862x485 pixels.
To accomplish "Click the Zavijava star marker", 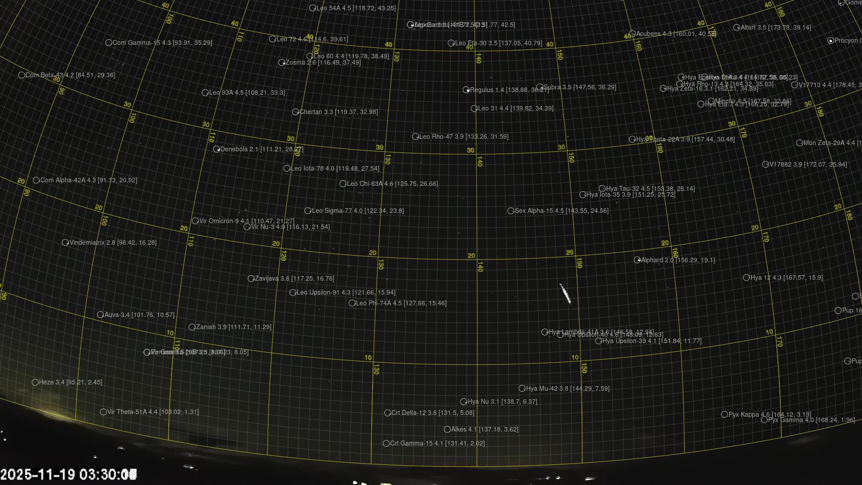I will pyautogui.click(x=251, y=278).
